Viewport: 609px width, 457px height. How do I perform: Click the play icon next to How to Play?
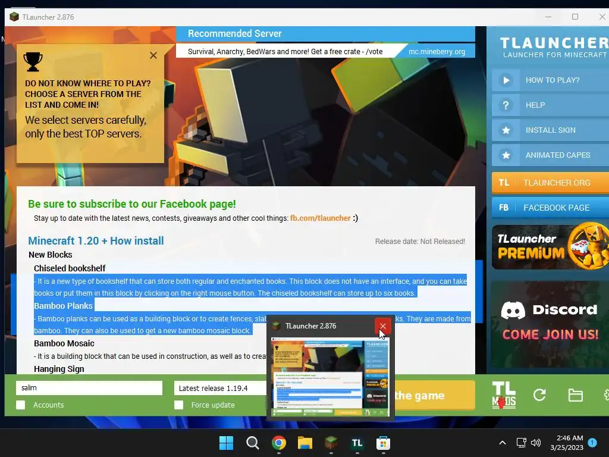[506, 80]
